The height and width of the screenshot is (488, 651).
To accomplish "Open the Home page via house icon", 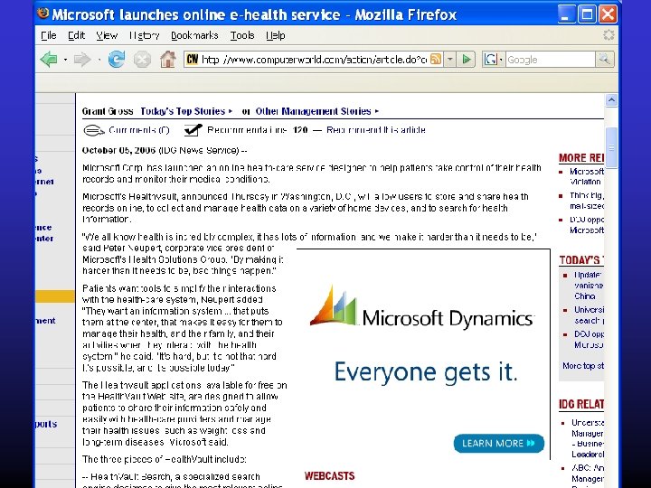I will tap(168, 60).
